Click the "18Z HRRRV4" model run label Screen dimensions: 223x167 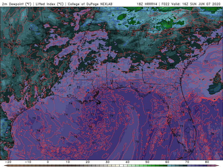tap(147, 4)
